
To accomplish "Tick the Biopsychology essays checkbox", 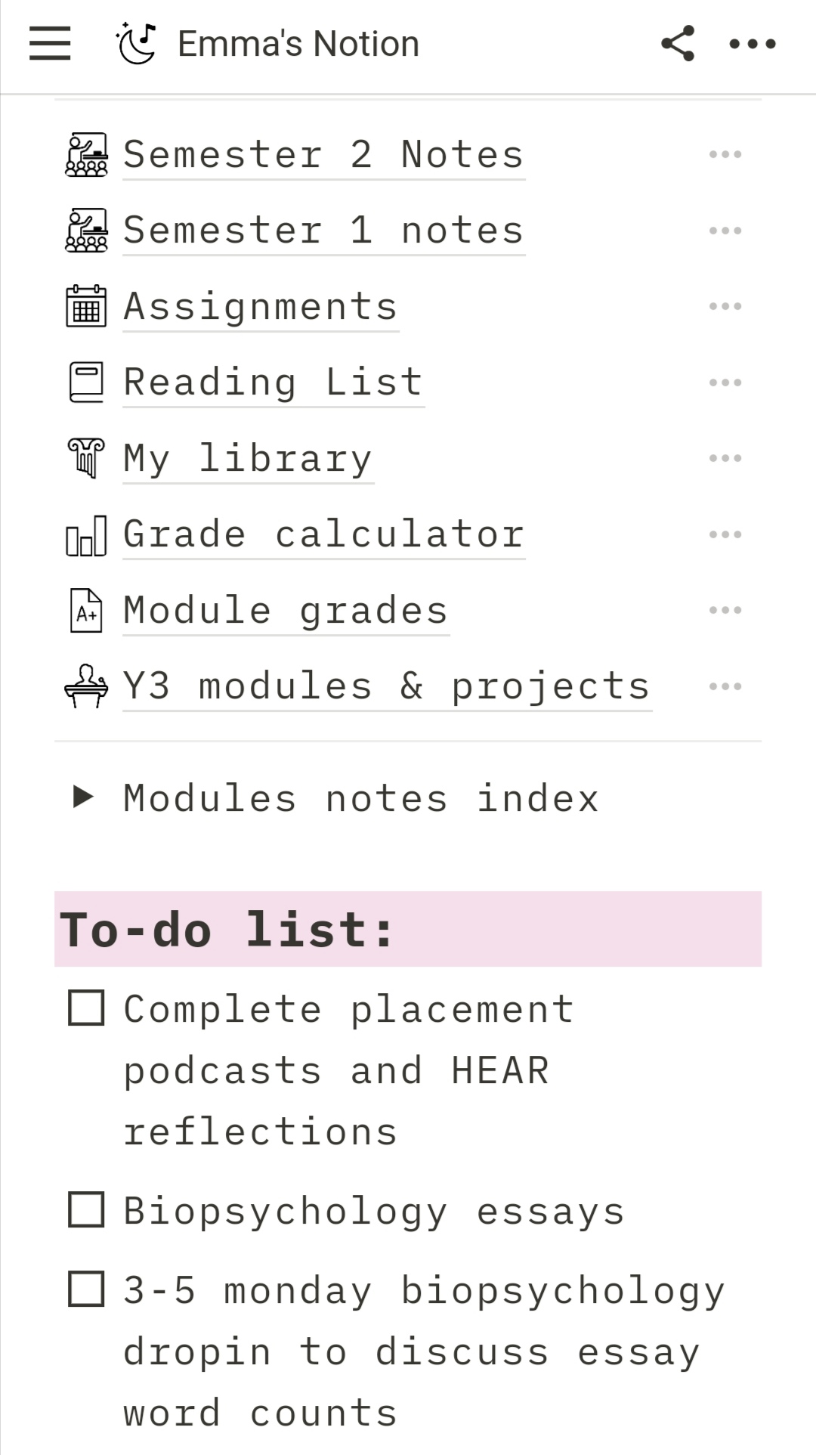I will pos(86,1210).
